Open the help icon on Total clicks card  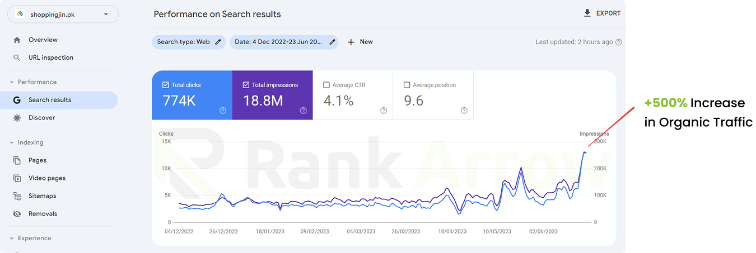(x=223, y=111)
